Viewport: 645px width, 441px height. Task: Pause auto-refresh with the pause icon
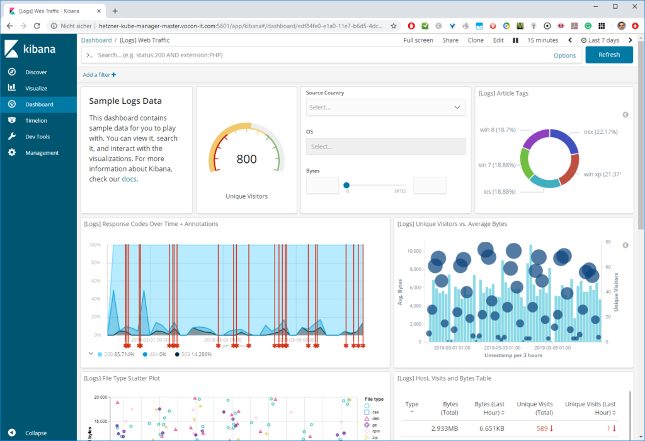(515, 40)
